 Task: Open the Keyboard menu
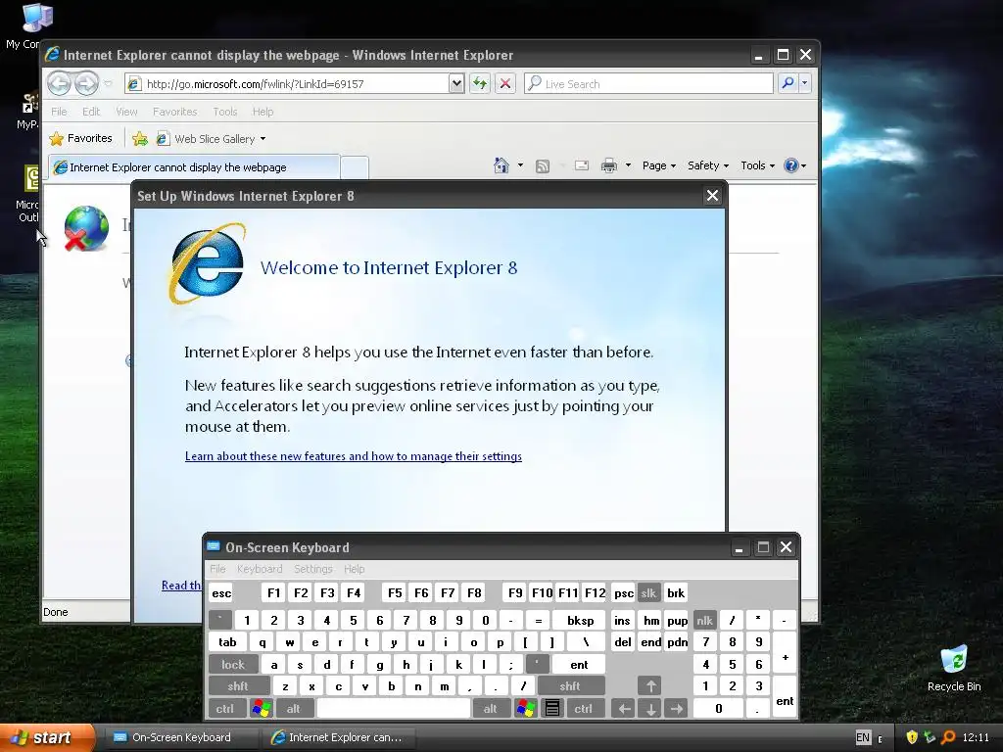(x=259, y=569)
